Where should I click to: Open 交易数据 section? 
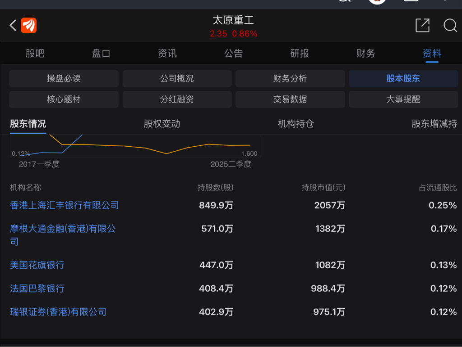pos(290,99)
